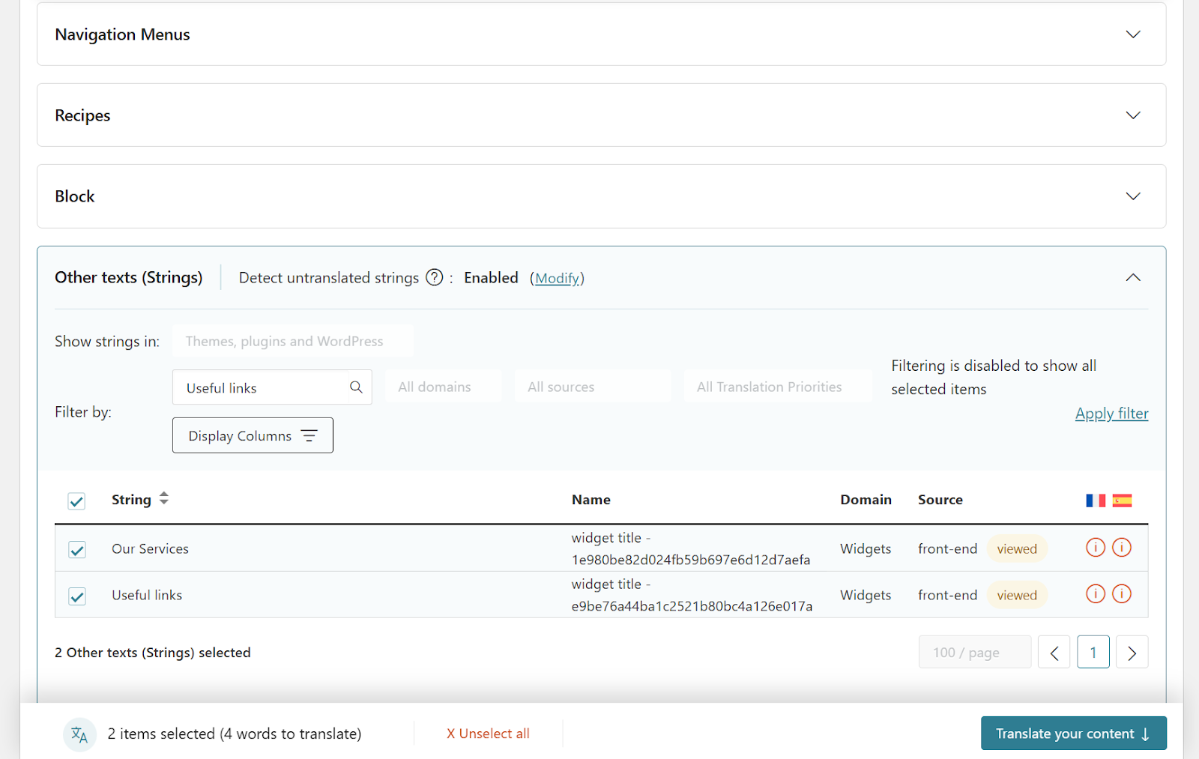This screenshot has width=1199, height=759.
Task: Click French status icon for Useful links
Action: coord(1095,594)
